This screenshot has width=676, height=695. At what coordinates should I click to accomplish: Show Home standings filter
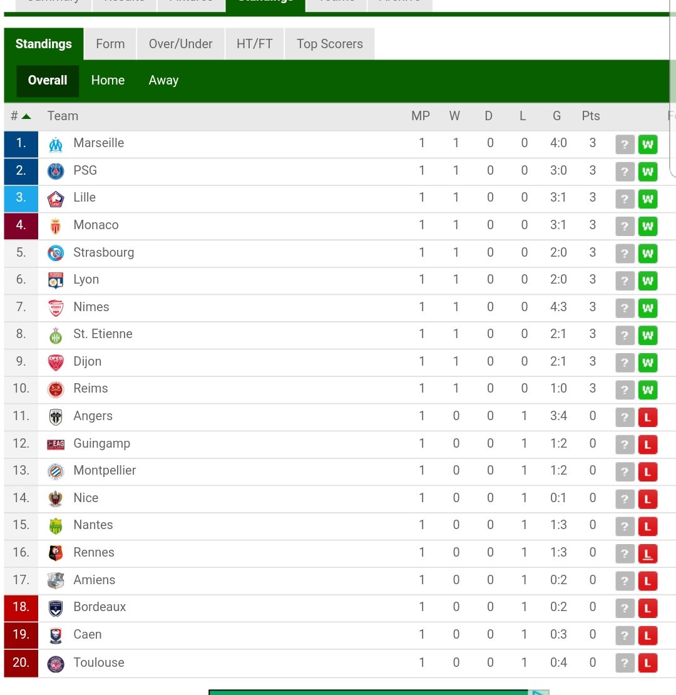(x=108, y=80)
